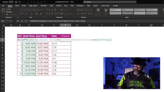Click the Accounting dollar format icon
Image resolution: width=164 pixels, height=92 pixels.
[x=78, y=14]
